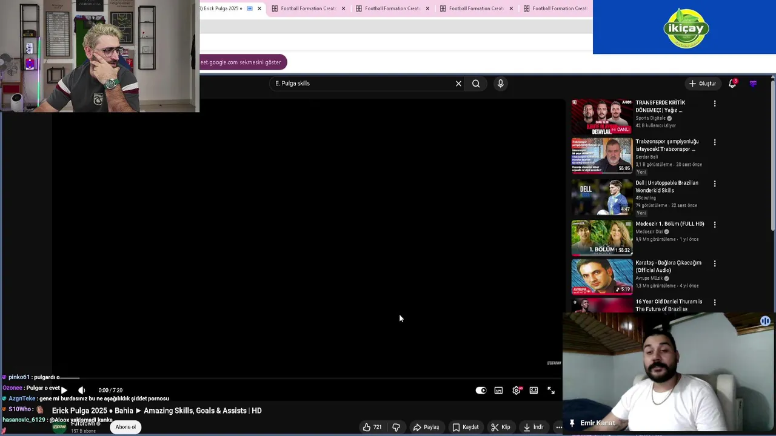Close the first Football Formation Creator tab
Viewport: 776px width, 436px height.
click(344, 8)
